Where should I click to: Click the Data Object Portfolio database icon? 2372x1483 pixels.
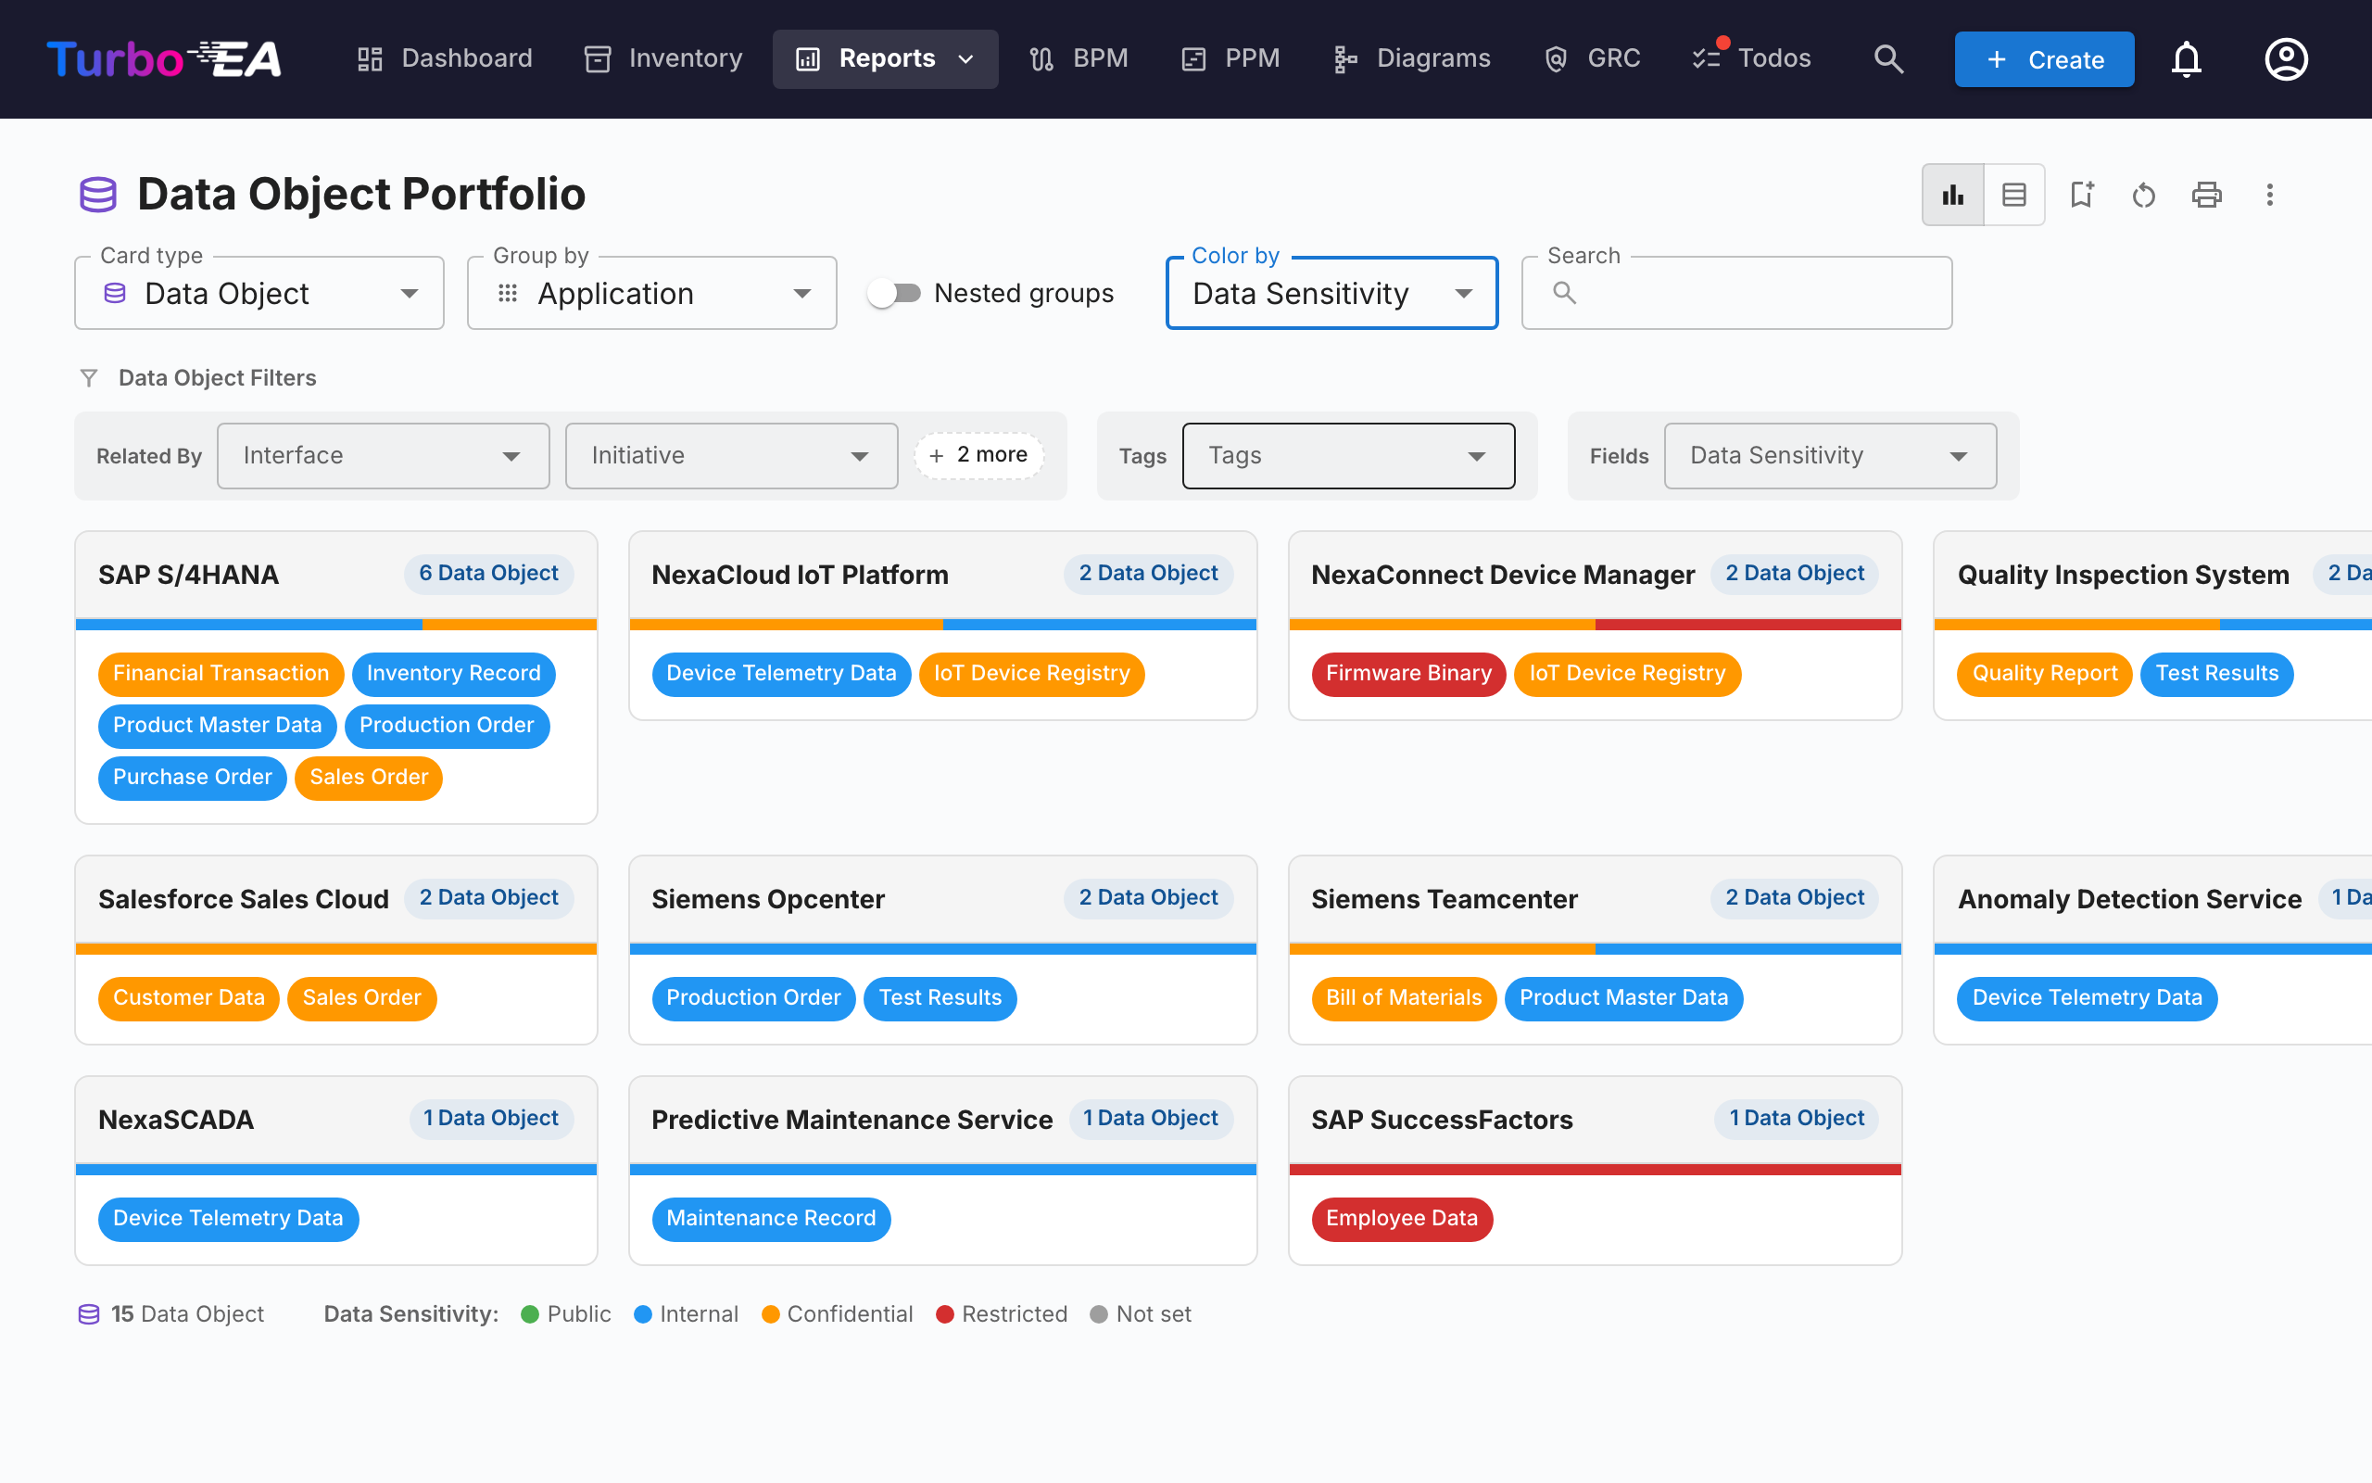(x=98, y=195)
